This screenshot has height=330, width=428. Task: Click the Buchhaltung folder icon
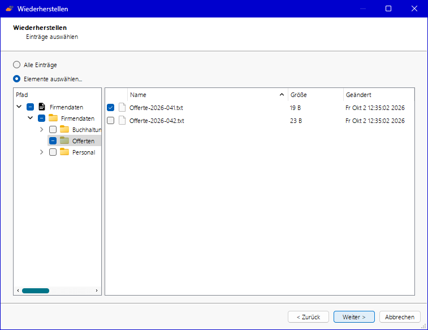pos(64,129)
